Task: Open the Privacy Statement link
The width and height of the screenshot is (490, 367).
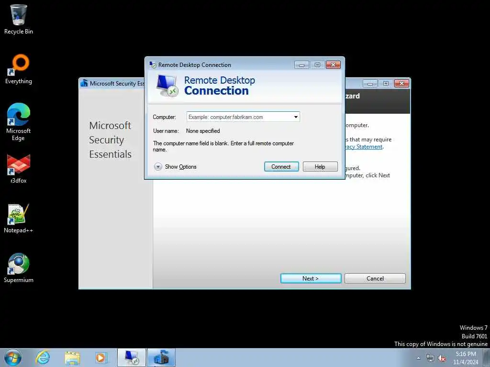Action: coord(364,147)
